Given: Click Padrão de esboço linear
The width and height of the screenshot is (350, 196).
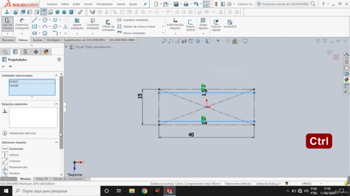Looking at the screenshot, I should [136, 27].
